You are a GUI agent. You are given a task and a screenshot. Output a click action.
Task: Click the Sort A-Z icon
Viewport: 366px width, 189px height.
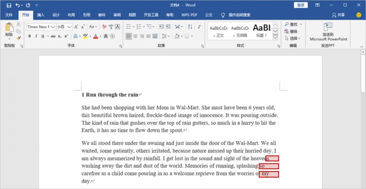[190, 27]
